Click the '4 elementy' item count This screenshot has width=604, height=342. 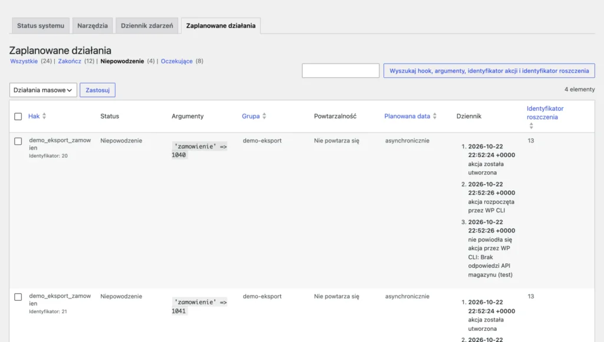579,89
